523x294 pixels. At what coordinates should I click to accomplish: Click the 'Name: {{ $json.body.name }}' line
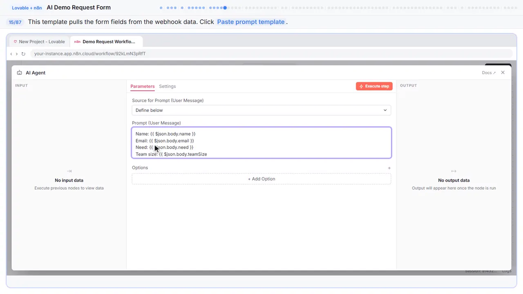(x=165, y=134)
